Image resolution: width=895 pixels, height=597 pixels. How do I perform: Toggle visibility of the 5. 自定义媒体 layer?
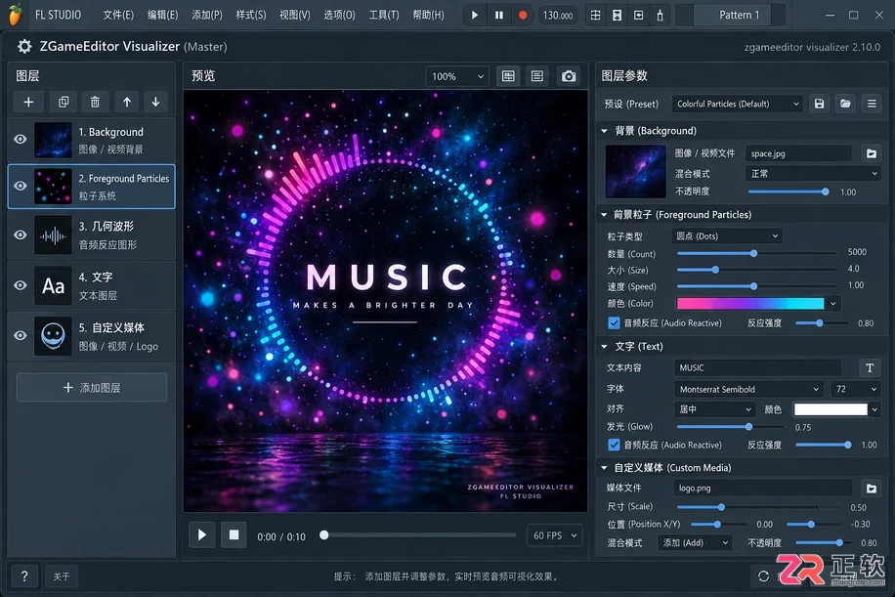20,335
